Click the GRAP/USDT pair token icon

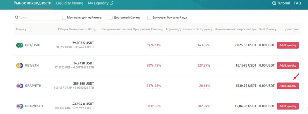(20, 106)
